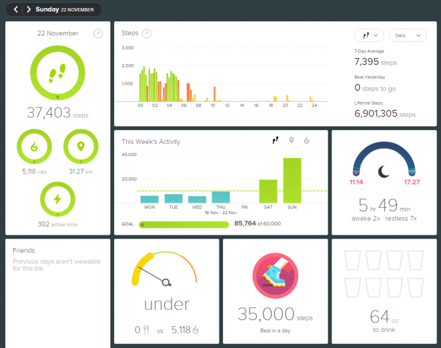Click the distance location pin ring

(81, 147)
